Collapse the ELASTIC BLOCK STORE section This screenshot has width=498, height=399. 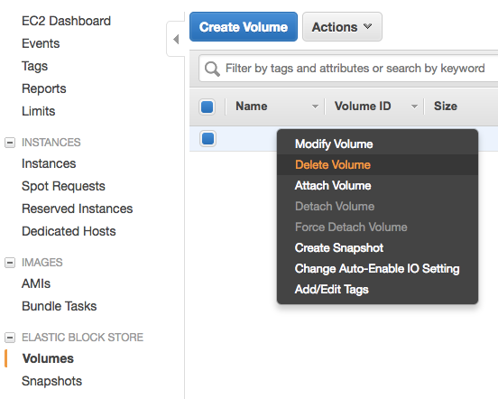click(10, 338)
